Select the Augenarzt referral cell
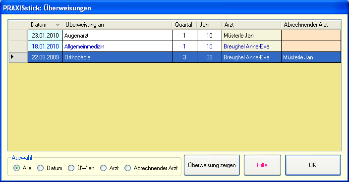The height and width of the screenshot is (182, 349). click(117, 36)
